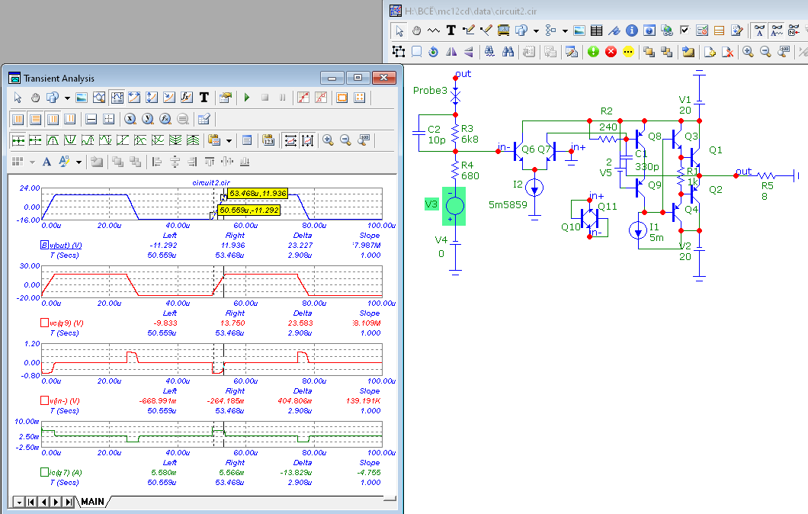
Task: Expand the page list dropdown beside MAIN tab
Action: pos(18,502)
